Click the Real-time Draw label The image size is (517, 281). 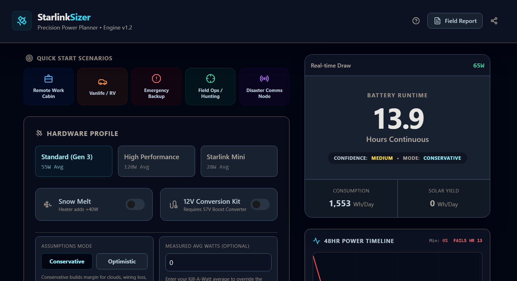point(331,65)
